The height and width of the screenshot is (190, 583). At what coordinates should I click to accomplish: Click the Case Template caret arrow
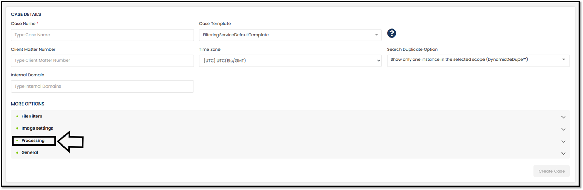point(376,35)
